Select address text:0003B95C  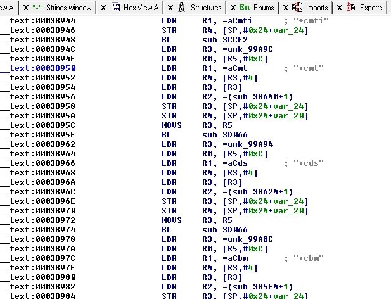42,125
